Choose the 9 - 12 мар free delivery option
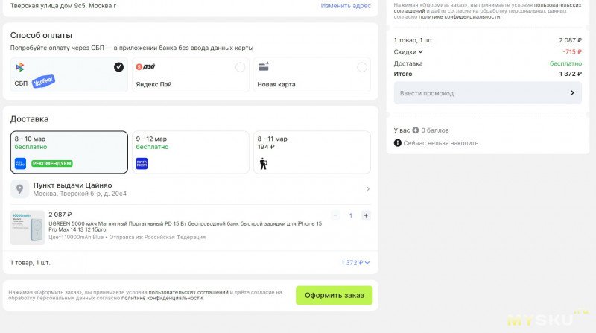 pos(189,152)
